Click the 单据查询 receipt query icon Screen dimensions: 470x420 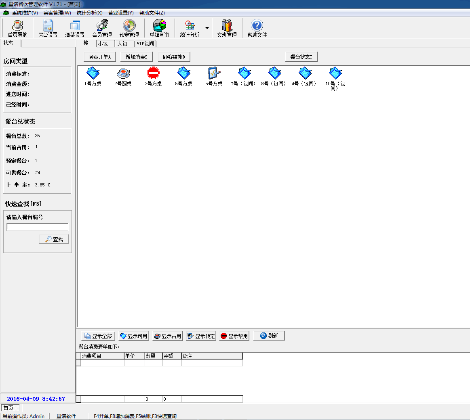[159, 28]
